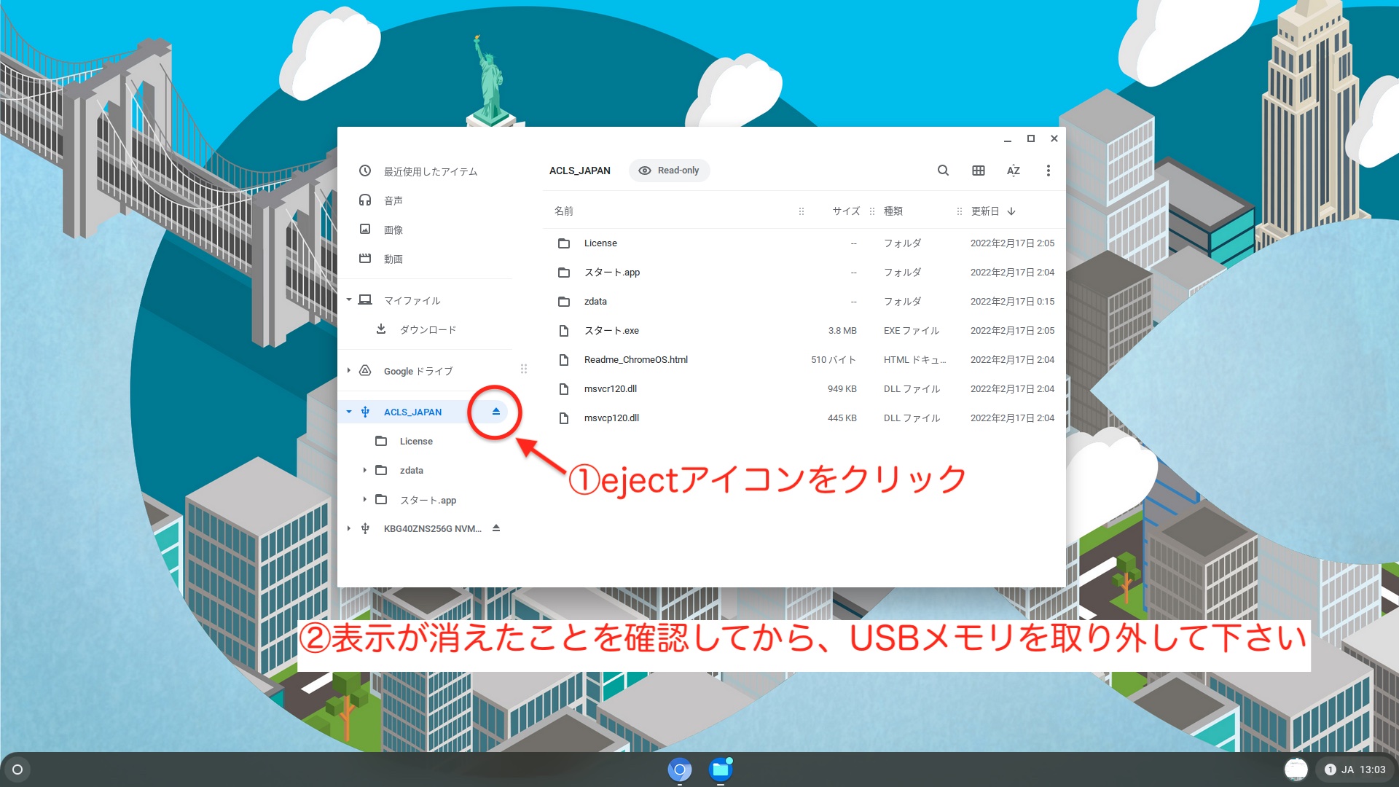This screenshot has height=787, width=1399.
Task: Open the three-dot more menu
Action: [x=1048, y=171]
